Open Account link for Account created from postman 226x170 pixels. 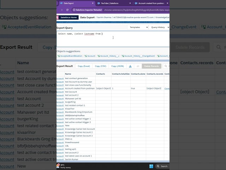coord(60,89)
